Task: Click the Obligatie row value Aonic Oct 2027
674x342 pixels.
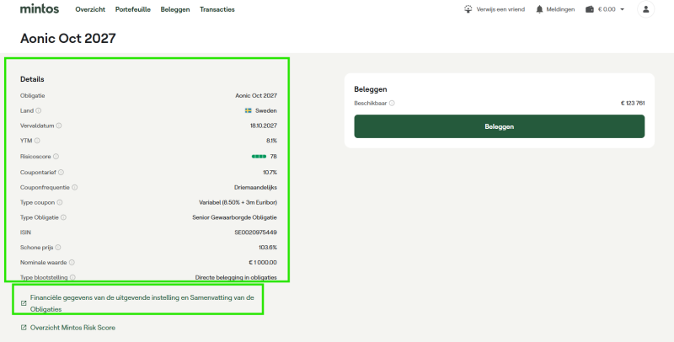Action: pos(256,95)
